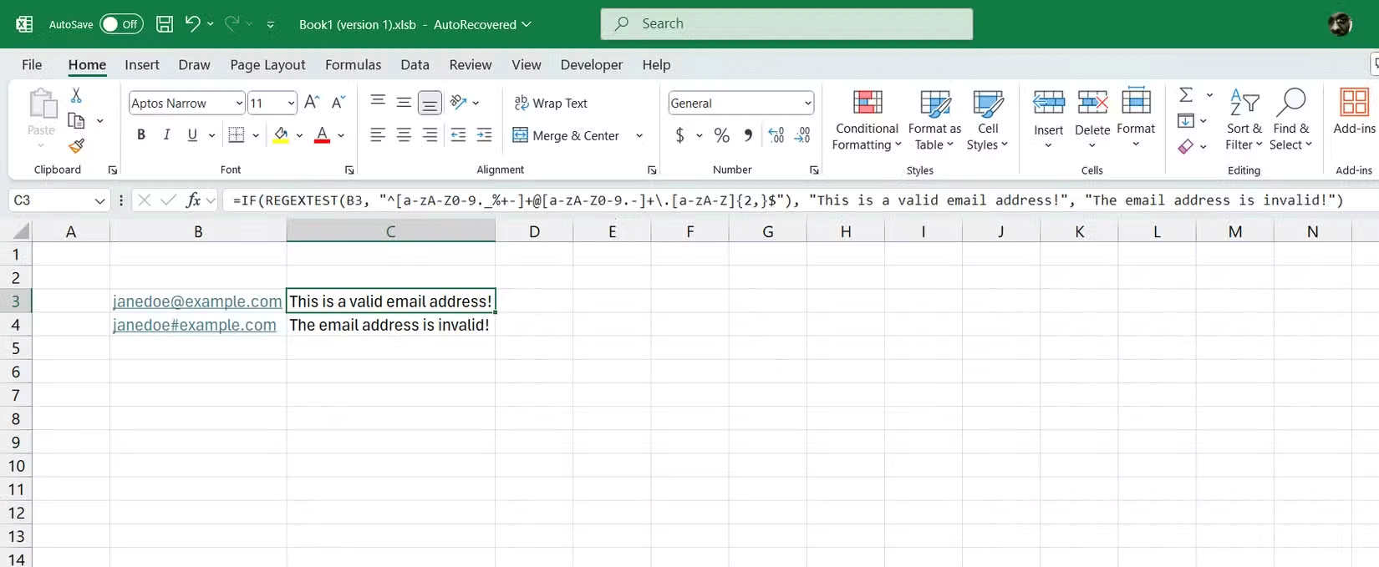Click the Save icon in title bar
The height and width of the screenshot is (567, 1379).
pyautogui.click(x=165, y=24)
